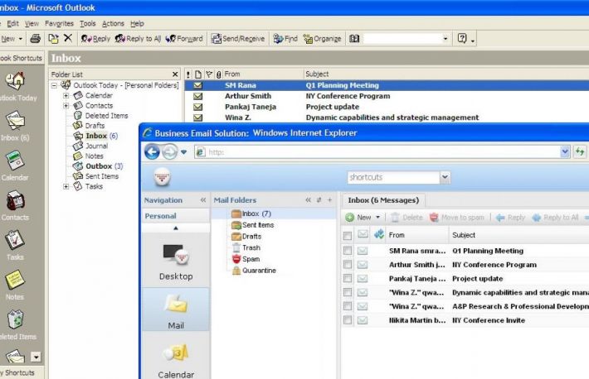The image size is (589, 379).
Task: Click the Send/Receive button
Action: (238, 39)
